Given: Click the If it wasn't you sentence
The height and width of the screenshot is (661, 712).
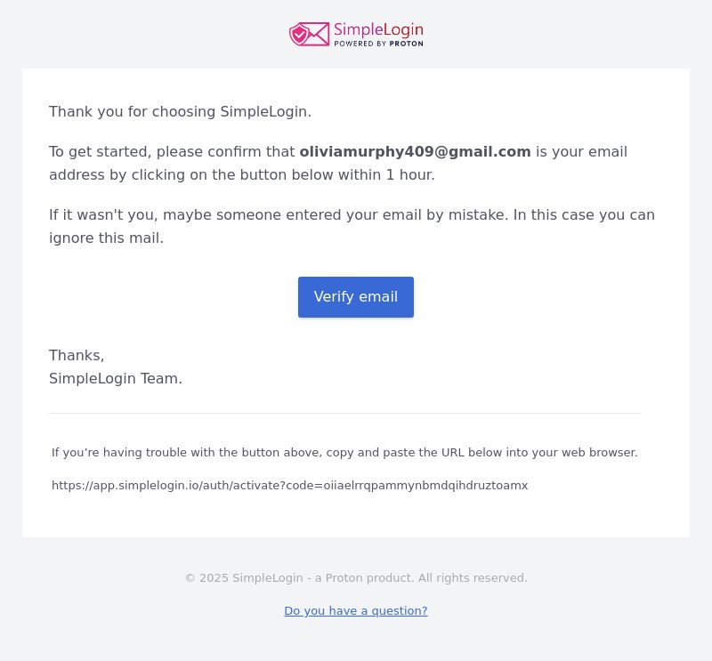Looking at the screenshot, I should 279,214.
